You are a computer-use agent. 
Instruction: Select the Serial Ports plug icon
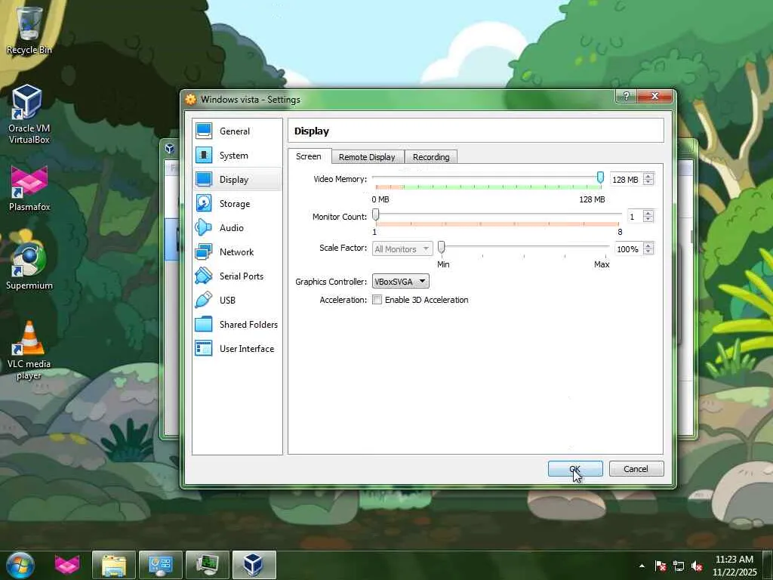[204, 276]
